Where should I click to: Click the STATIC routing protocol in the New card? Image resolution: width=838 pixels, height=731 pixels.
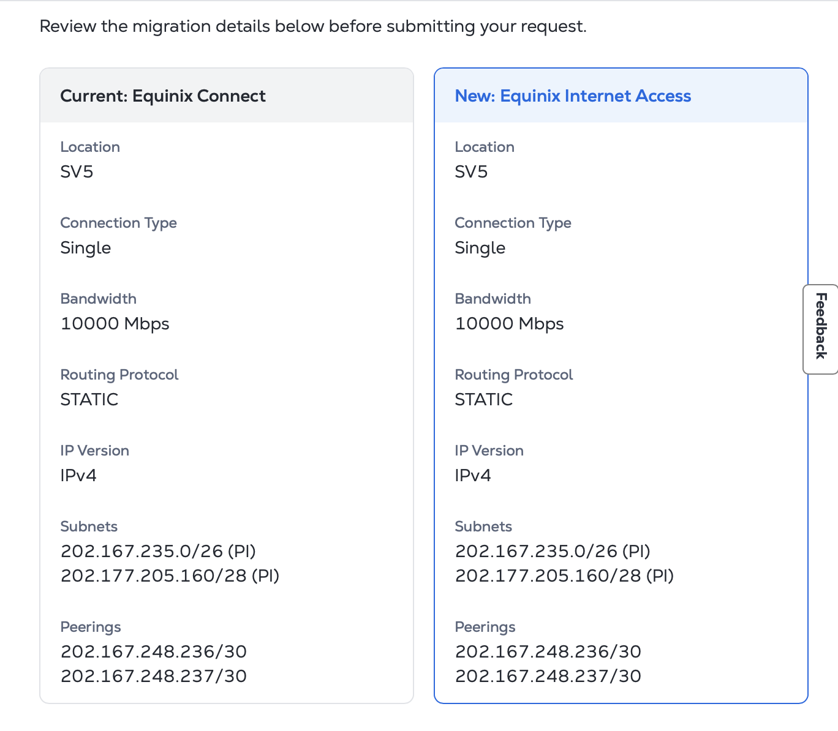point(484,399)
